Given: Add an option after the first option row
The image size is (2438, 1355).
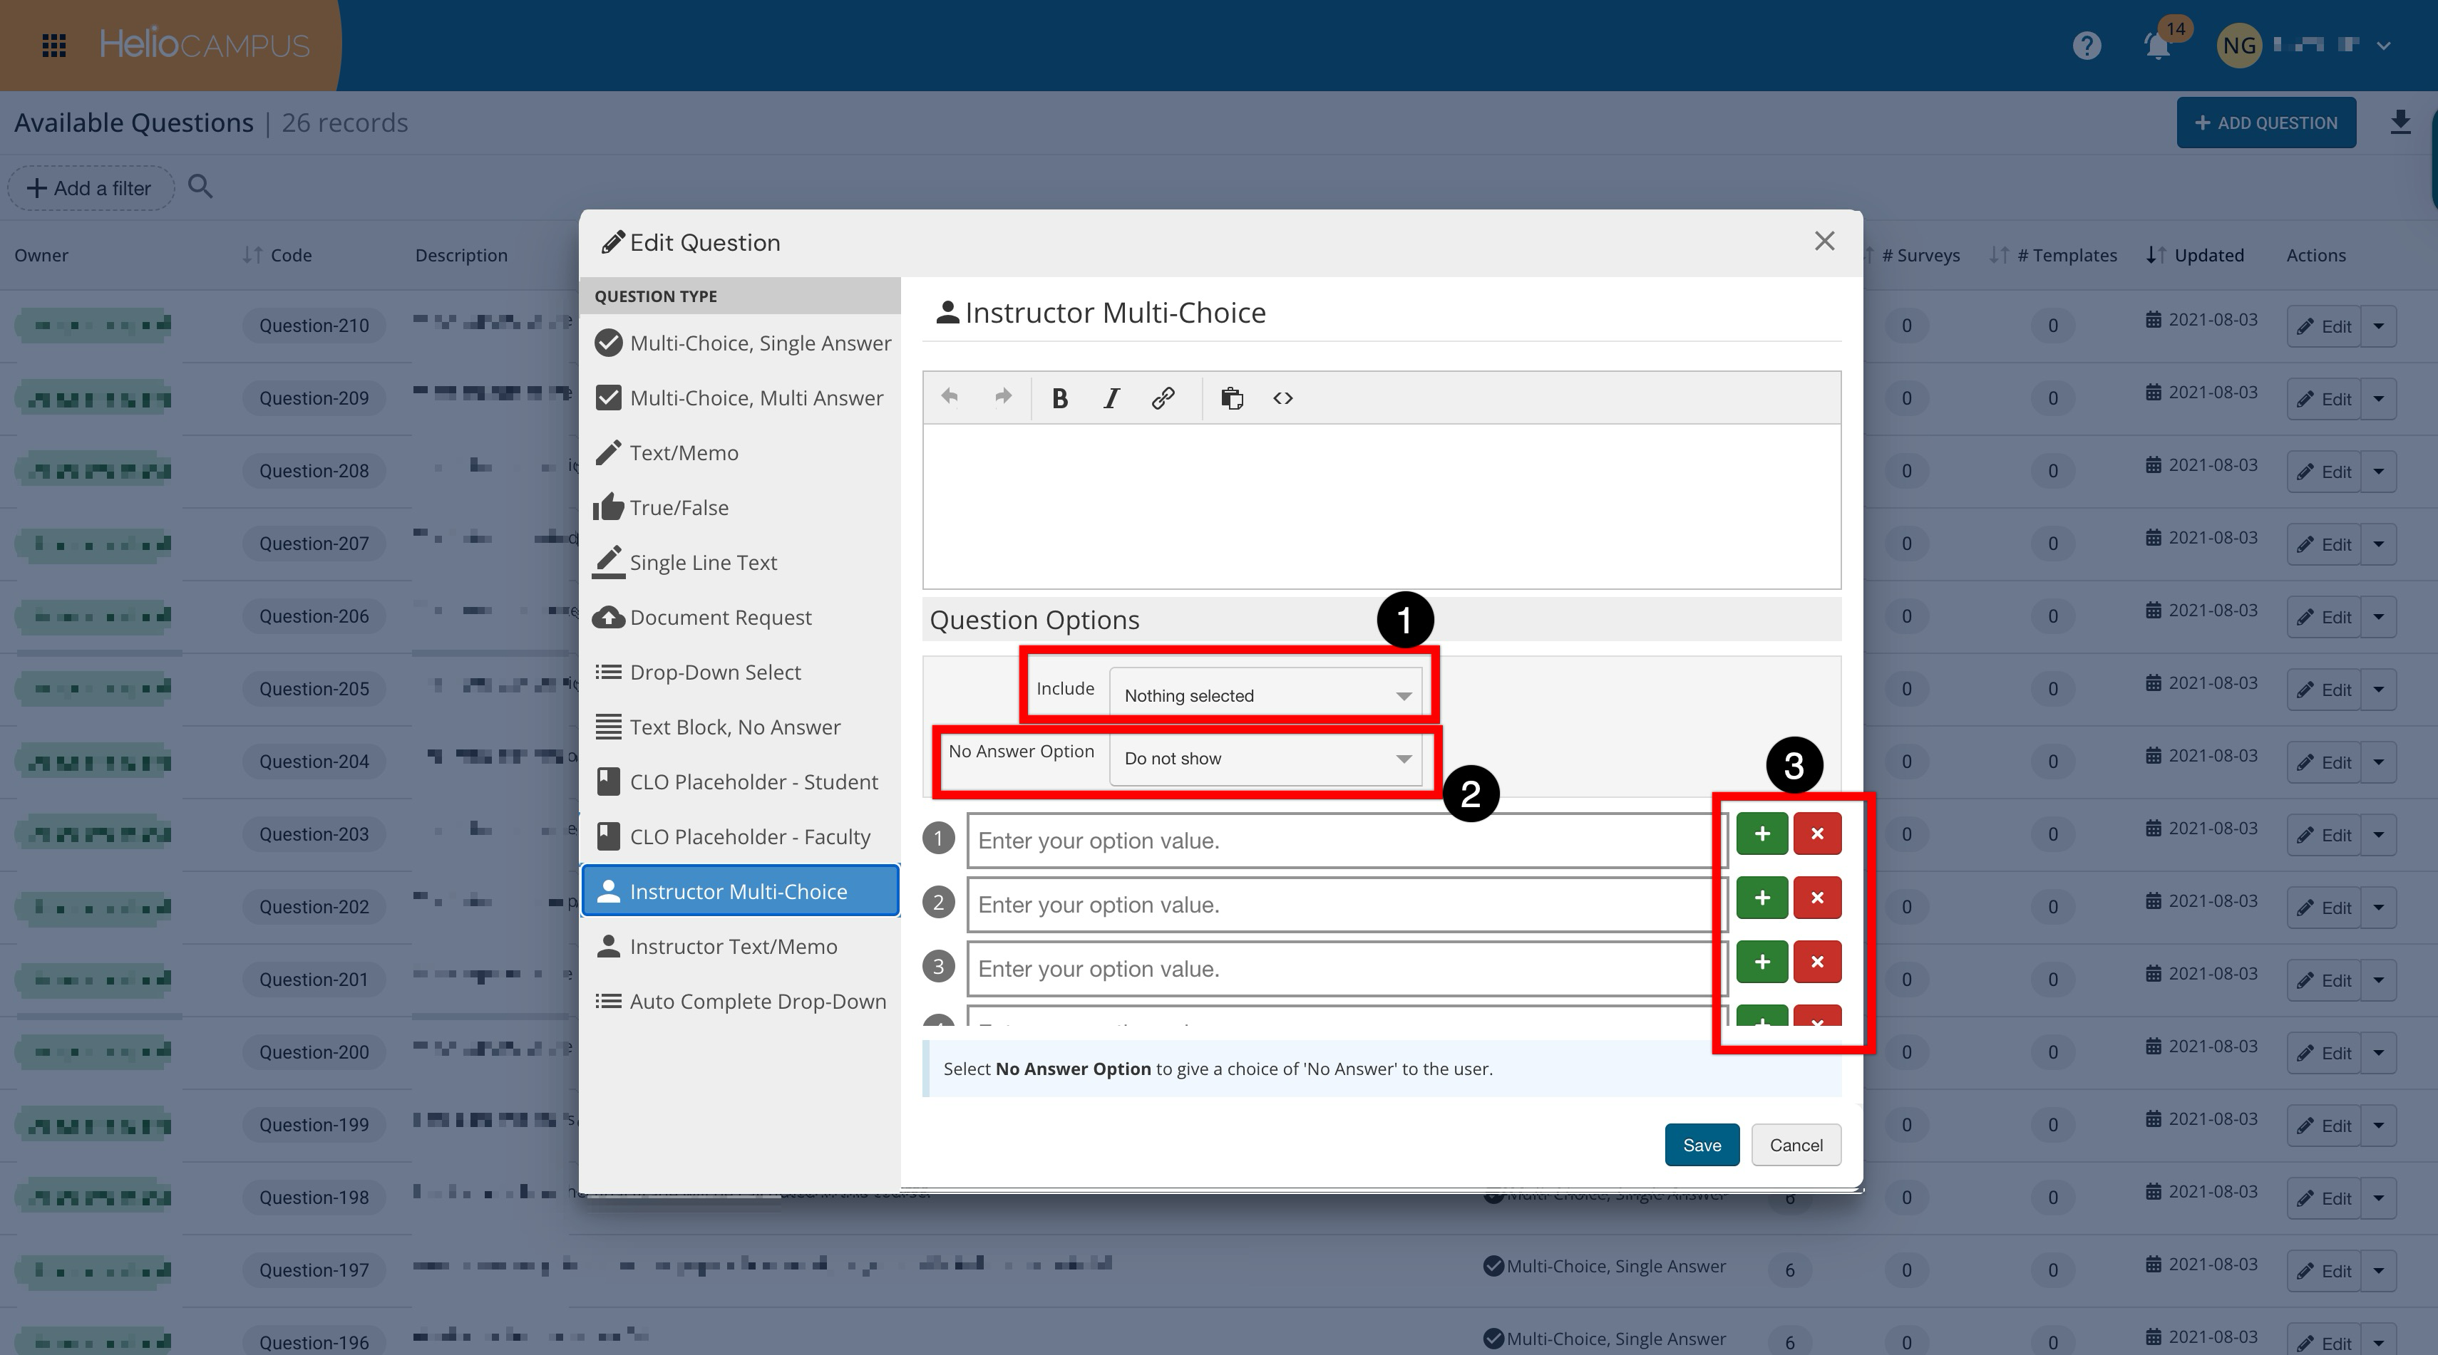Looking at the screenshot, I should (1761, 834).
